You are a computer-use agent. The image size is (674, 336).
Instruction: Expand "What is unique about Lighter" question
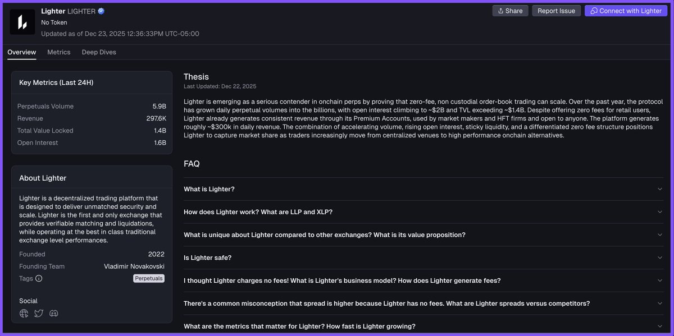[423, 235]
